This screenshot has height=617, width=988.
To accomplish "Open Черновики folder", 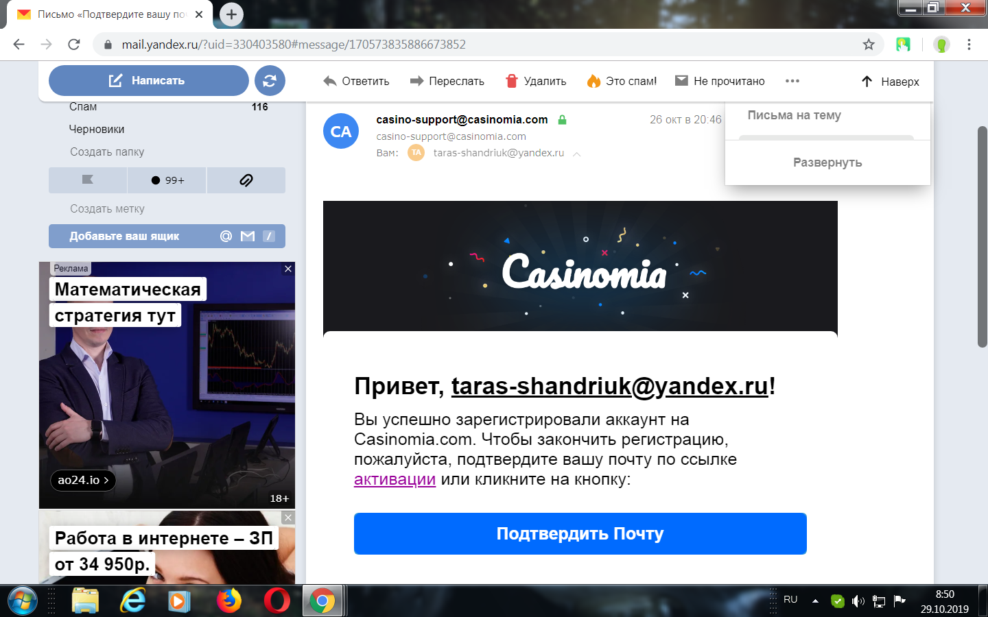I will point(97,129).
